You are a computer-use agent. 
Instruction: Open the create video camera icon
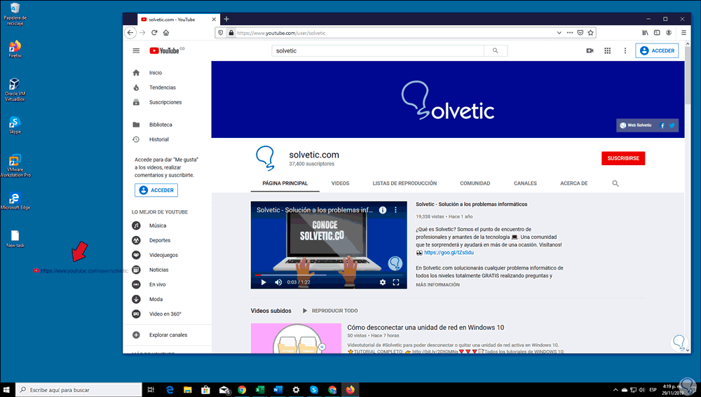click(590, 51)
